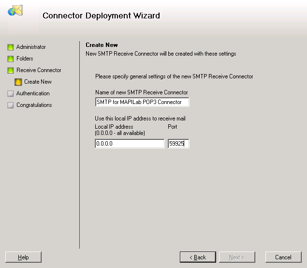The height and width of the screenshot is (268, 307).
Task: Select the Authentication step label
Action: click(33, 93)
